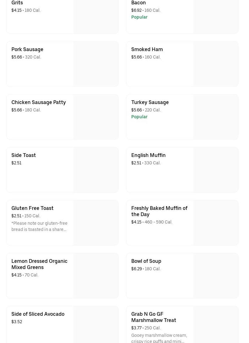The height and width of the screenshot is (343, 249).
Task: Open the Chicken Sausage Patty item
Action: [38, 102]
